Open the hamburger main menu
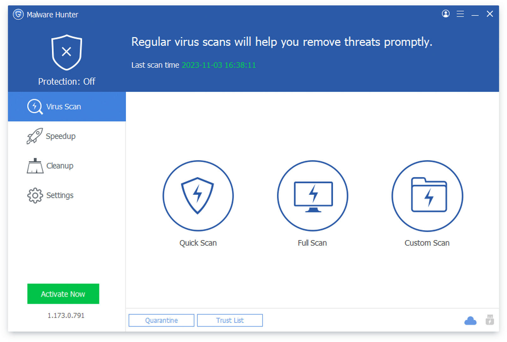 460,14
